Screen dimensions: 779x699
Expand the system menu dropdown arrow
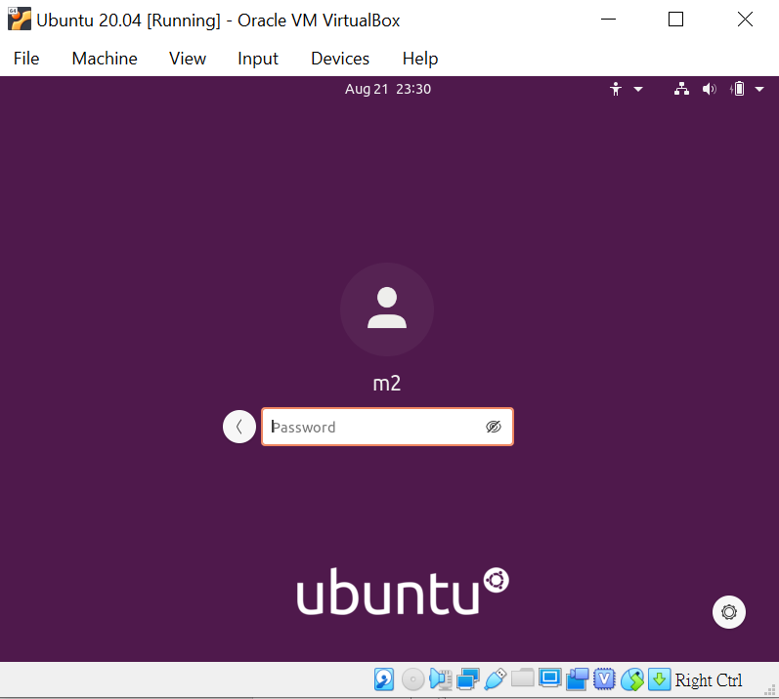pyautogui.click(x=759, y=89)
